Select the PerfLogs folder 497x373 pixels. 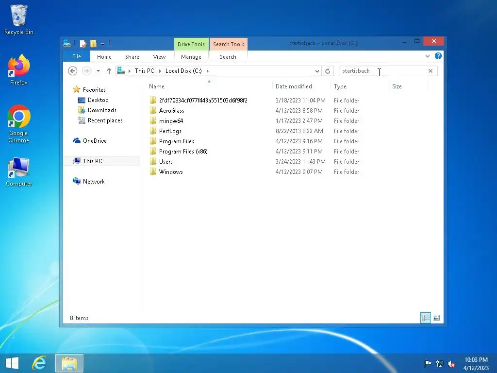pyautogui.click(x=170, y=131)
